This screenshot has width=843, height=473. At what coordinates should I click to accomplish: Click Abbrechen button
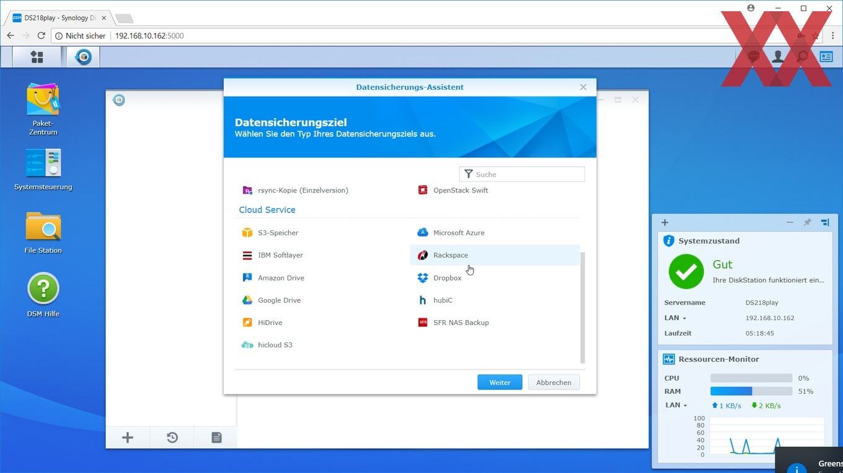(554, 383)
